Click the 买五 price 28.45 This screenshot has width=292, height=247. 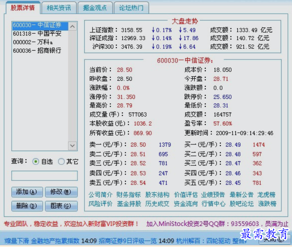pos(233,183)
